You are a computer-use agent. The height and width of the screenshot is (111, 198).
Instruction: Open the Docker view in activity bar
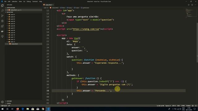pos(2,31)
